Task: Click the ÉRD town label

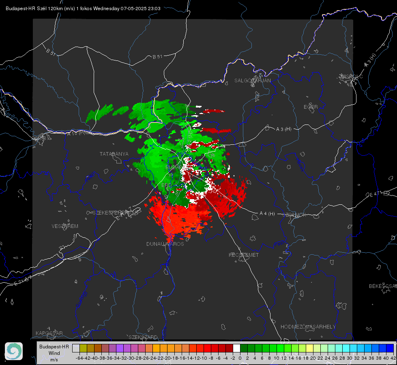Action: click(166, 185)
